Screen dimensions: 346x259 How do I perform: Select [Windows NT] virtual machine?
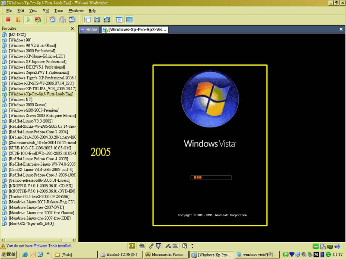click(20, 99)
